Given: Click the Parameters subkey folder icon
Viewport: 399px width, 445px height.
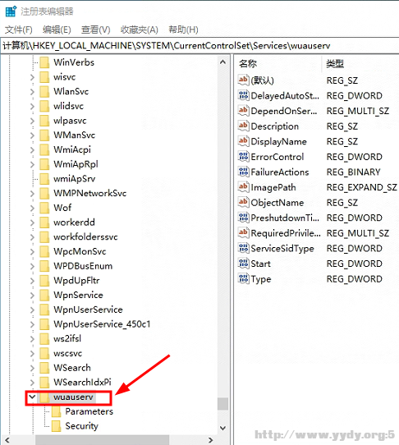Looking at the screenshot, I should pos(56,411).
